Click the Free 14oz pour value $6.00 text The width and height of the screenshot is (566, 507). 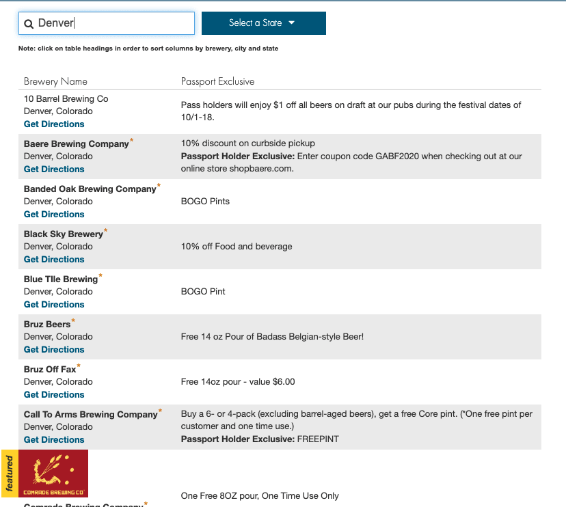click(238, 382)
